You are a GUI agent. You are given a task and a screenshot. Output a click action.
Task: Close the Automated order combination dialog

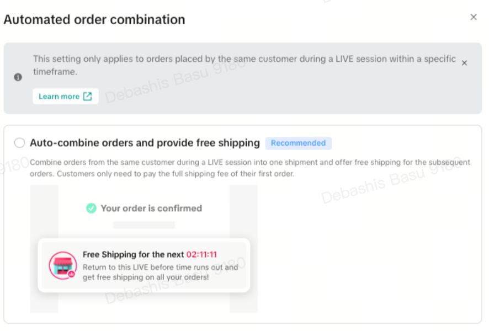pyautogui.click(x=473, y=17)
